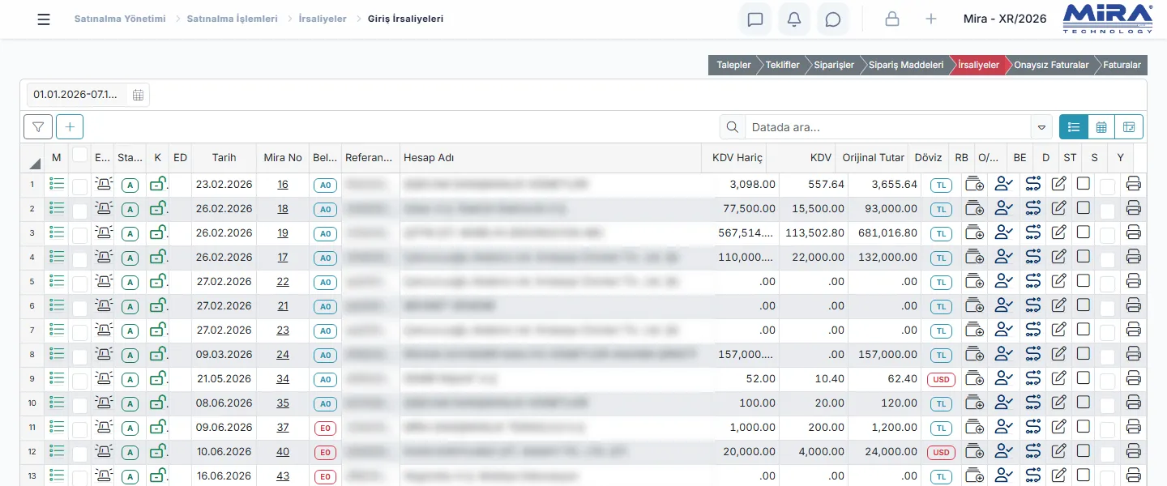This screenshot has height=486, width=1167.
Task: Click the flow arrows icon for Mira No 17
Action: (x=1032, y=257)
